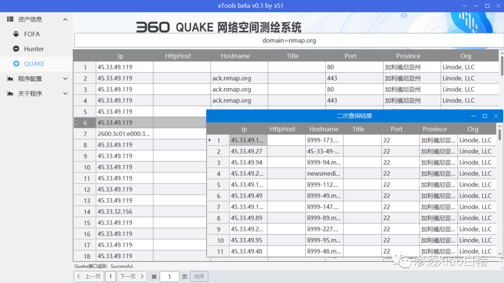Screen dimensions: 504x283
Task: Sort main table by Province column
Action: (408, 56)
